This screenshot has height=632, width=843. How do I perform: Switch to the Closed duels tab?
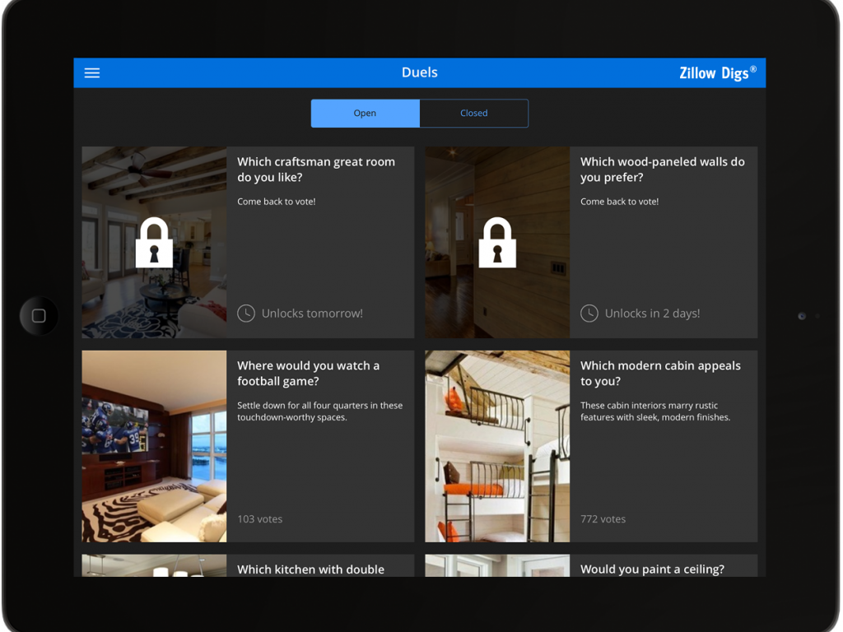coord(473,113)
